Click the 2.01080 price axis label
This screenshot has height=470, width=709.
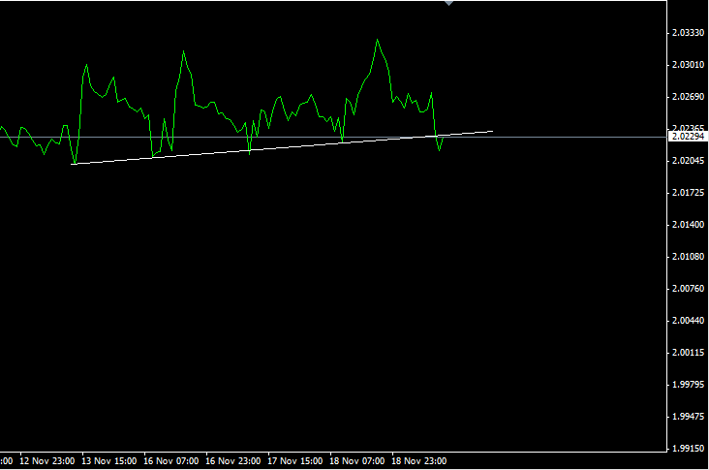click(x=689, y=257)
